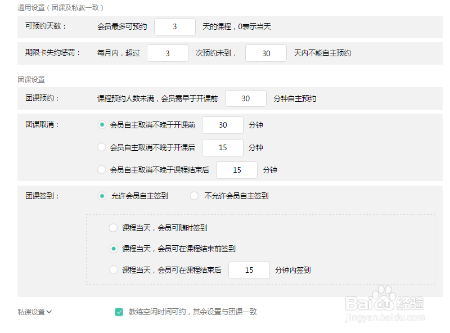Image resolution: width=450 pixels, height=333 pixels.
Task: Click the 超过次数 input showing 3
Action: pyautogui.click(x=168, y=53)
